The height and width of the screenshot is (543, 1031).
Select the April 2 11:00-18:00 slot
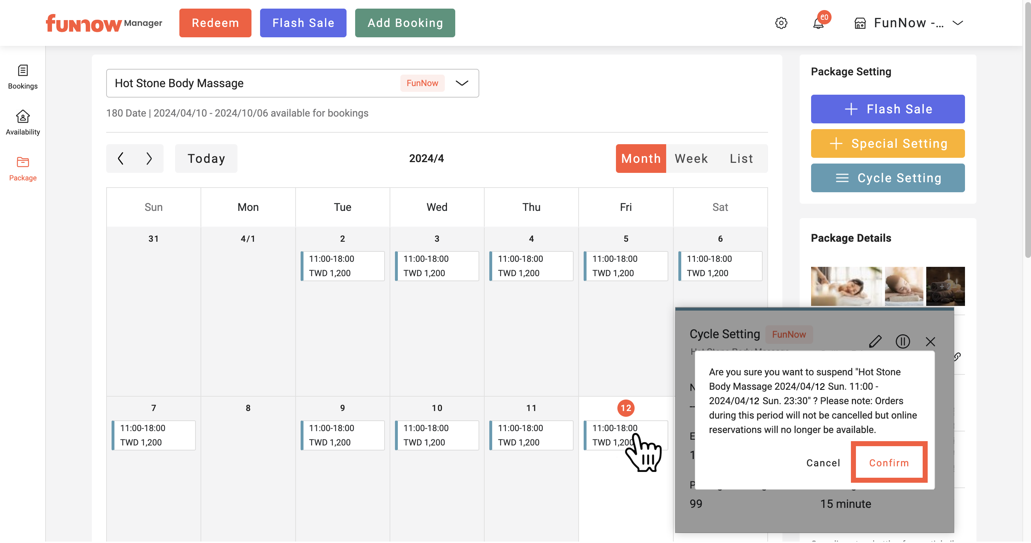343,266
